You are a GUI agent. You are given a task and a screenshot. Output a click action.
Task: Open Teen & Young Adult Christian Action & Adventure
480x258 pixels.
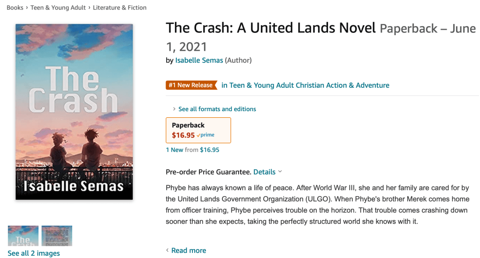point(305,85)
